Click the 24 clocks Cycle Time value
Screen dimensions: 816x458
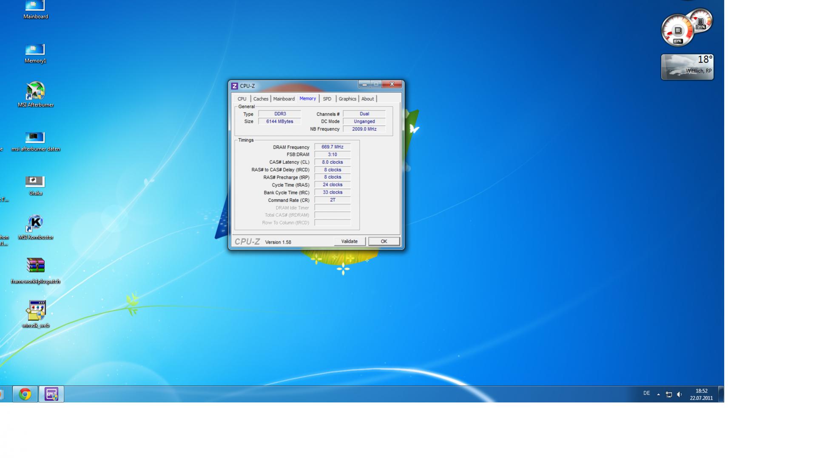click(333, 185)
